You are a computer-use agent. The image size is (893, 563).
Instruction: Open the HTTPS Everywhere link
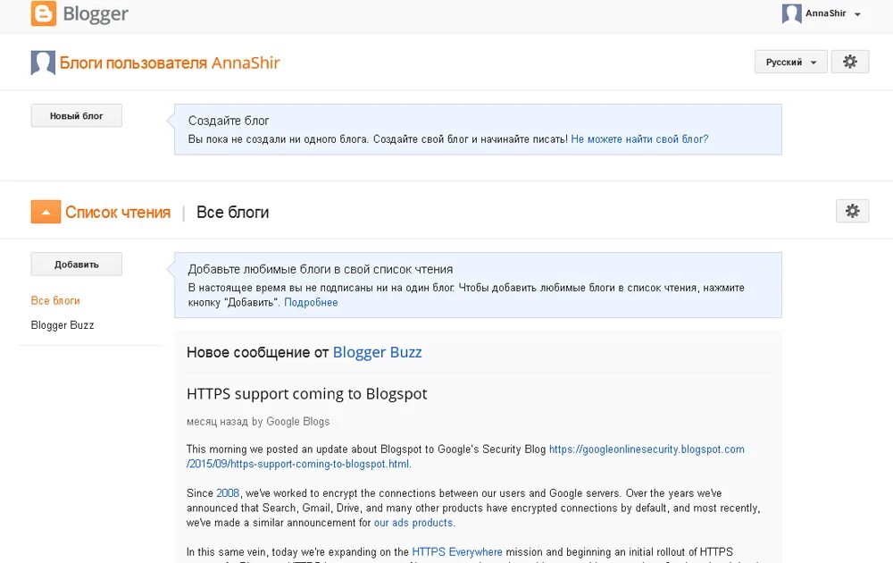click(x=456, y=551)
